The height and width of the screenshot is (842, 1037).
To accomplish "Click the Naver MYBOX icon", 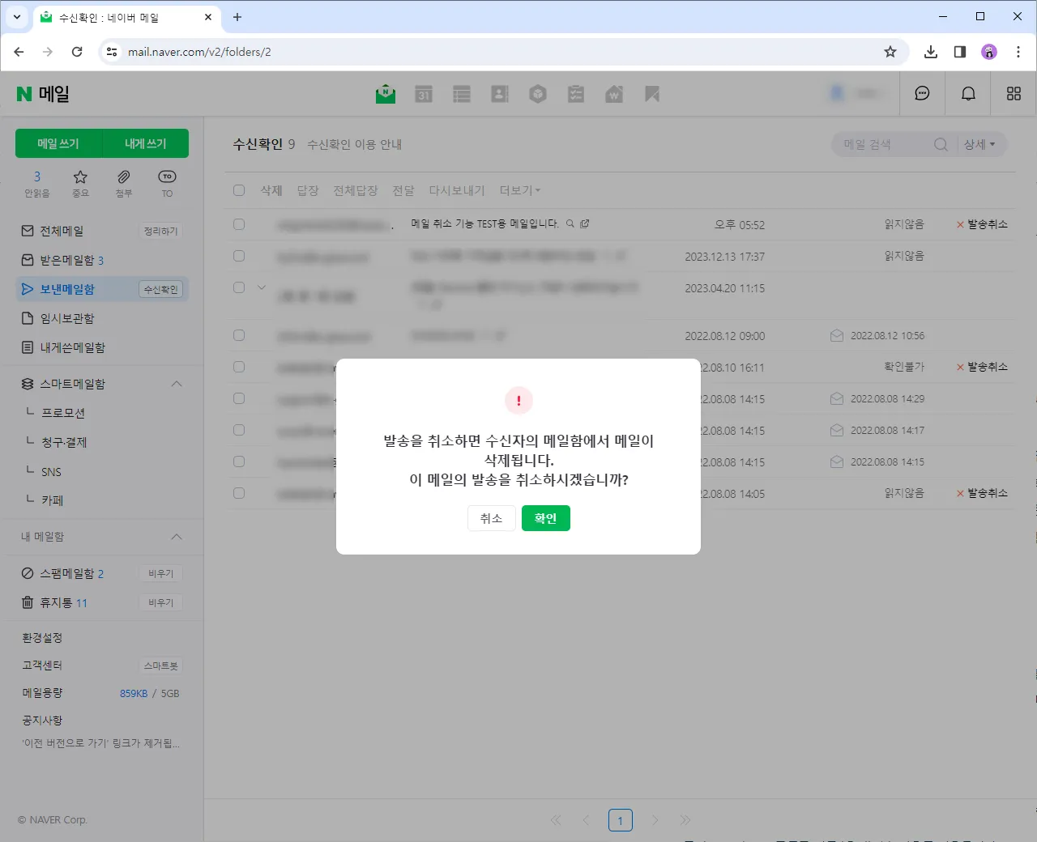I will (x=538, y=93).
